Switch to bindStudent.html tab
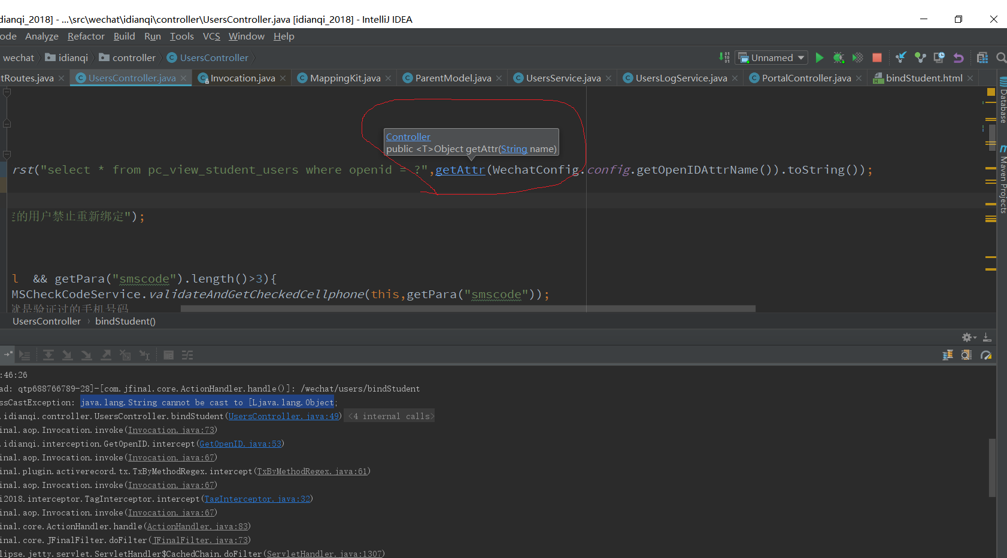 tap(924, 78)
